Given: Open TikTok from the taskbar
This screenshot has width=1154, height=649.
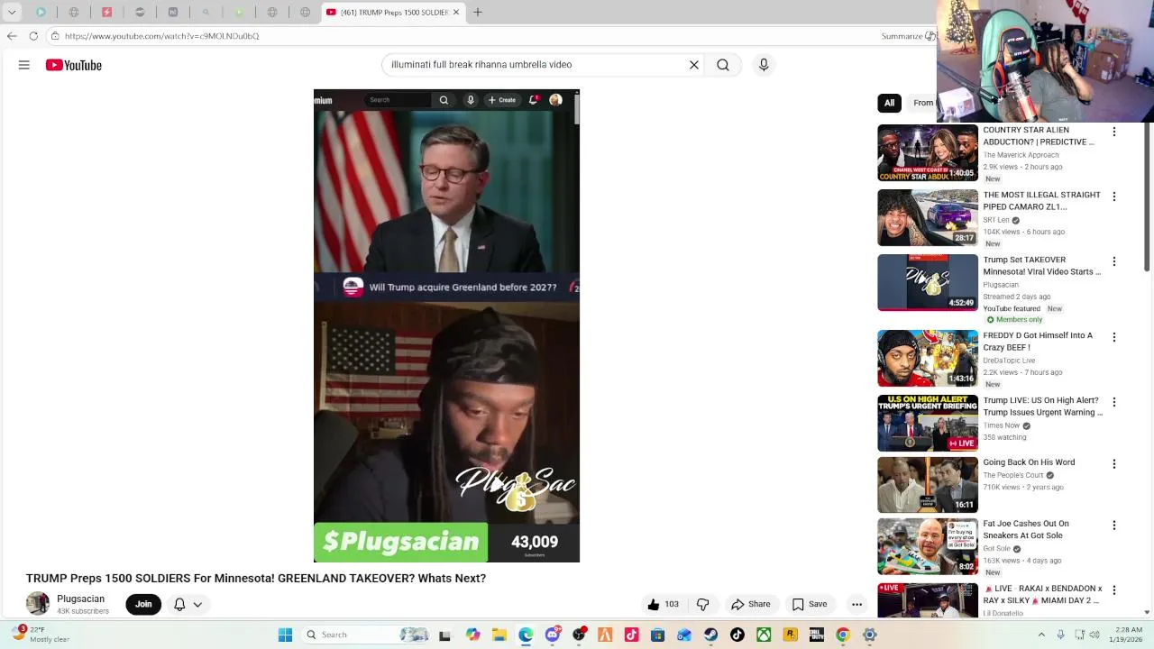Looking at the screenshot, I should [x=737, y=635].
